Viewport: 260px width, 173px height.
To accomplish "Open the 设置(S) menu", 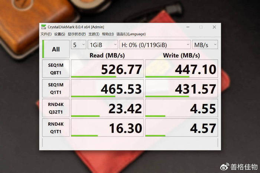I will [x=59, y=34].
